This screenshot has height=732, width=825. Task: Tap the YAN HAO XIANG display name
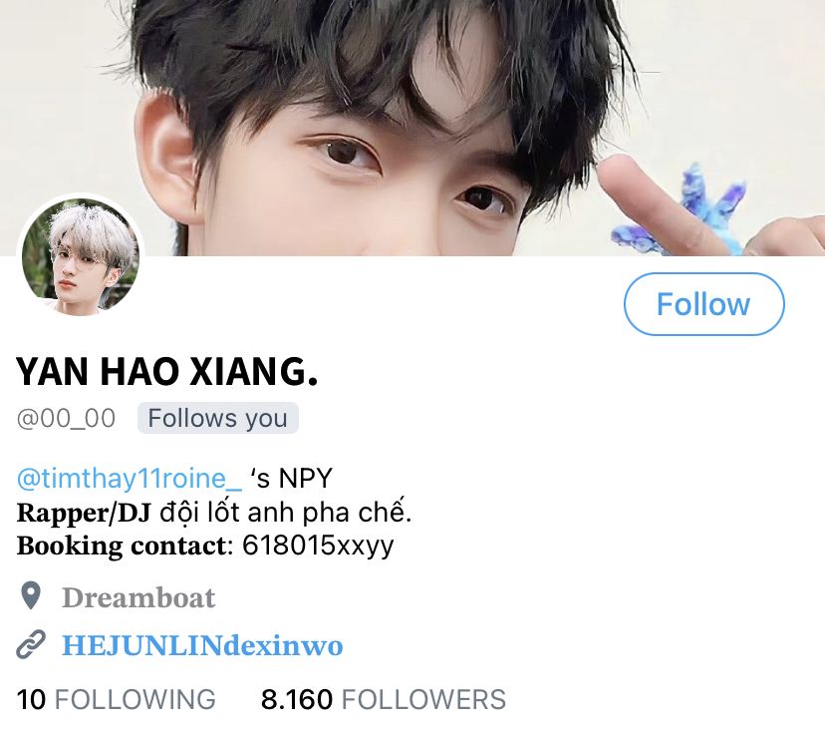click(167, 371)
